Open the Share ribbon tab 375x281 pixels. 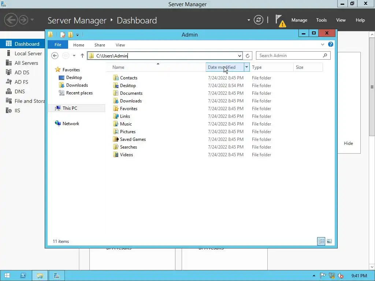100,45
